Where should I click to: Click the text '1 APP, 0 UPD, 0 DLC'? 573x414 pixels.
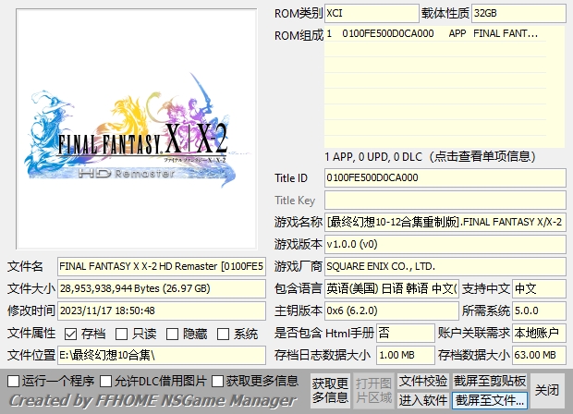coord(373,157)
